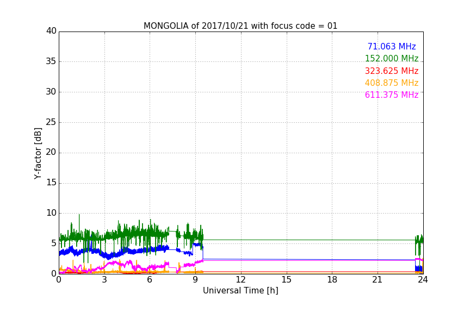470x313 pixels.
Task: Click the y-axis tick label '20'
Action: tap(51, 152)
